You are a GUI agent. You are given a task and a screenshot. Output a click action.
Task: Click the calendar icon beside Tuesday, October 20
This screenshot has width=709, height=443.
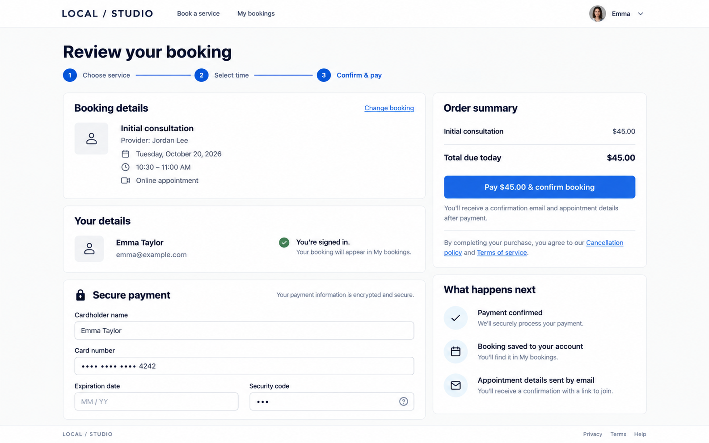(x=125, y=154)
